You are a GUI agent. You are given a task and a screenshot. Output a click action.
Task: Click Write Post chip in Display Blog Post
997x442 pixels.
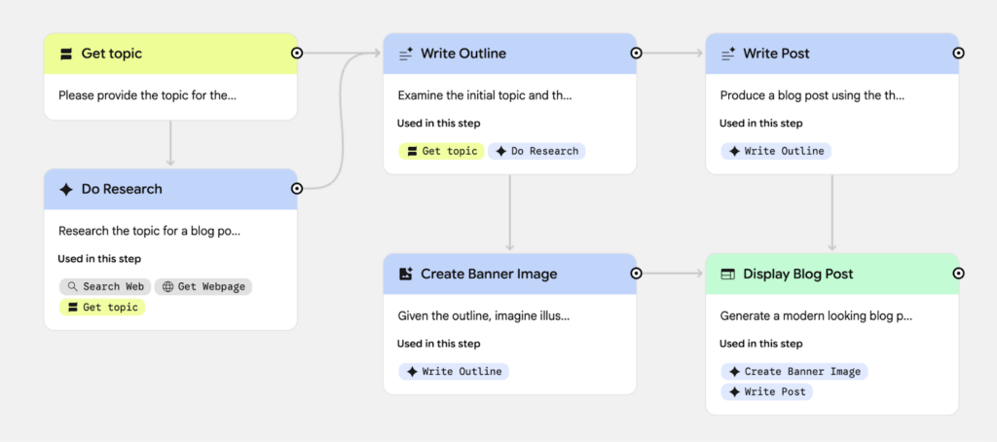coord(767,391)
